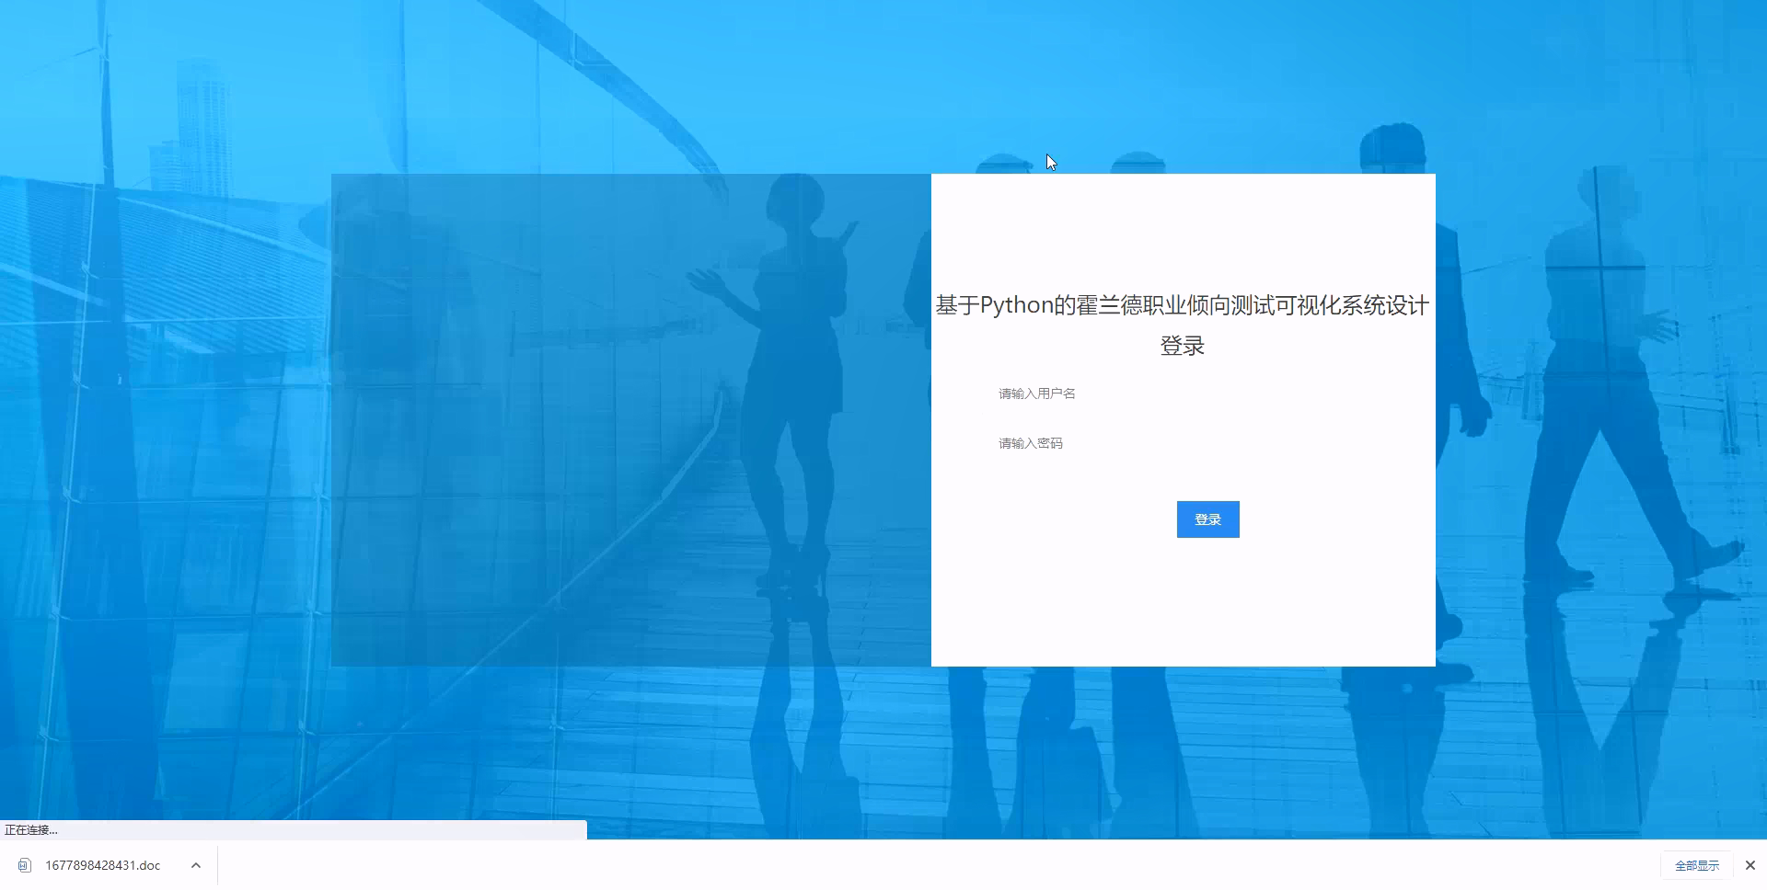Click the 正在连接 status message
This screenshot has width=1767, height=890.
pyautogui.click(x=32, y=829)
